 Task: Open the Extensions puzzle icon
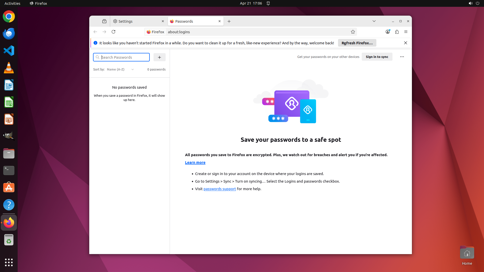[x=397, y=32]
